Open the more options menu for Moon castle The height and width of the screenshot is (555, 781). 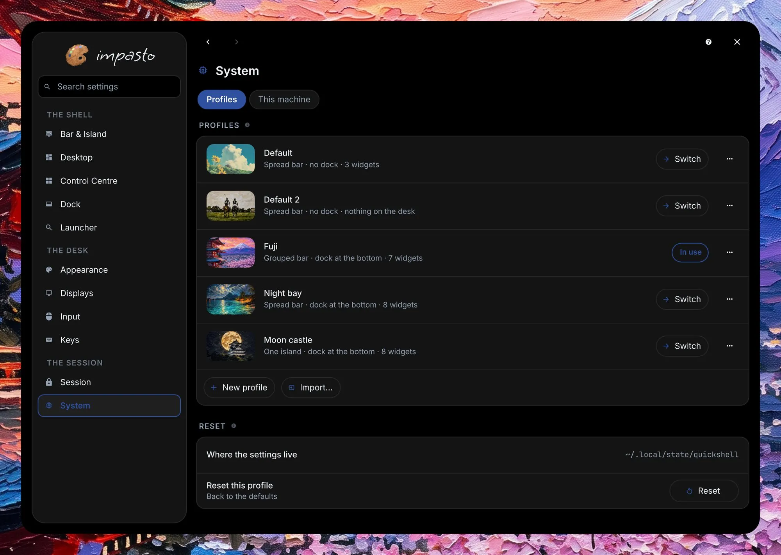pyautogui.click(x=729, y=346)
